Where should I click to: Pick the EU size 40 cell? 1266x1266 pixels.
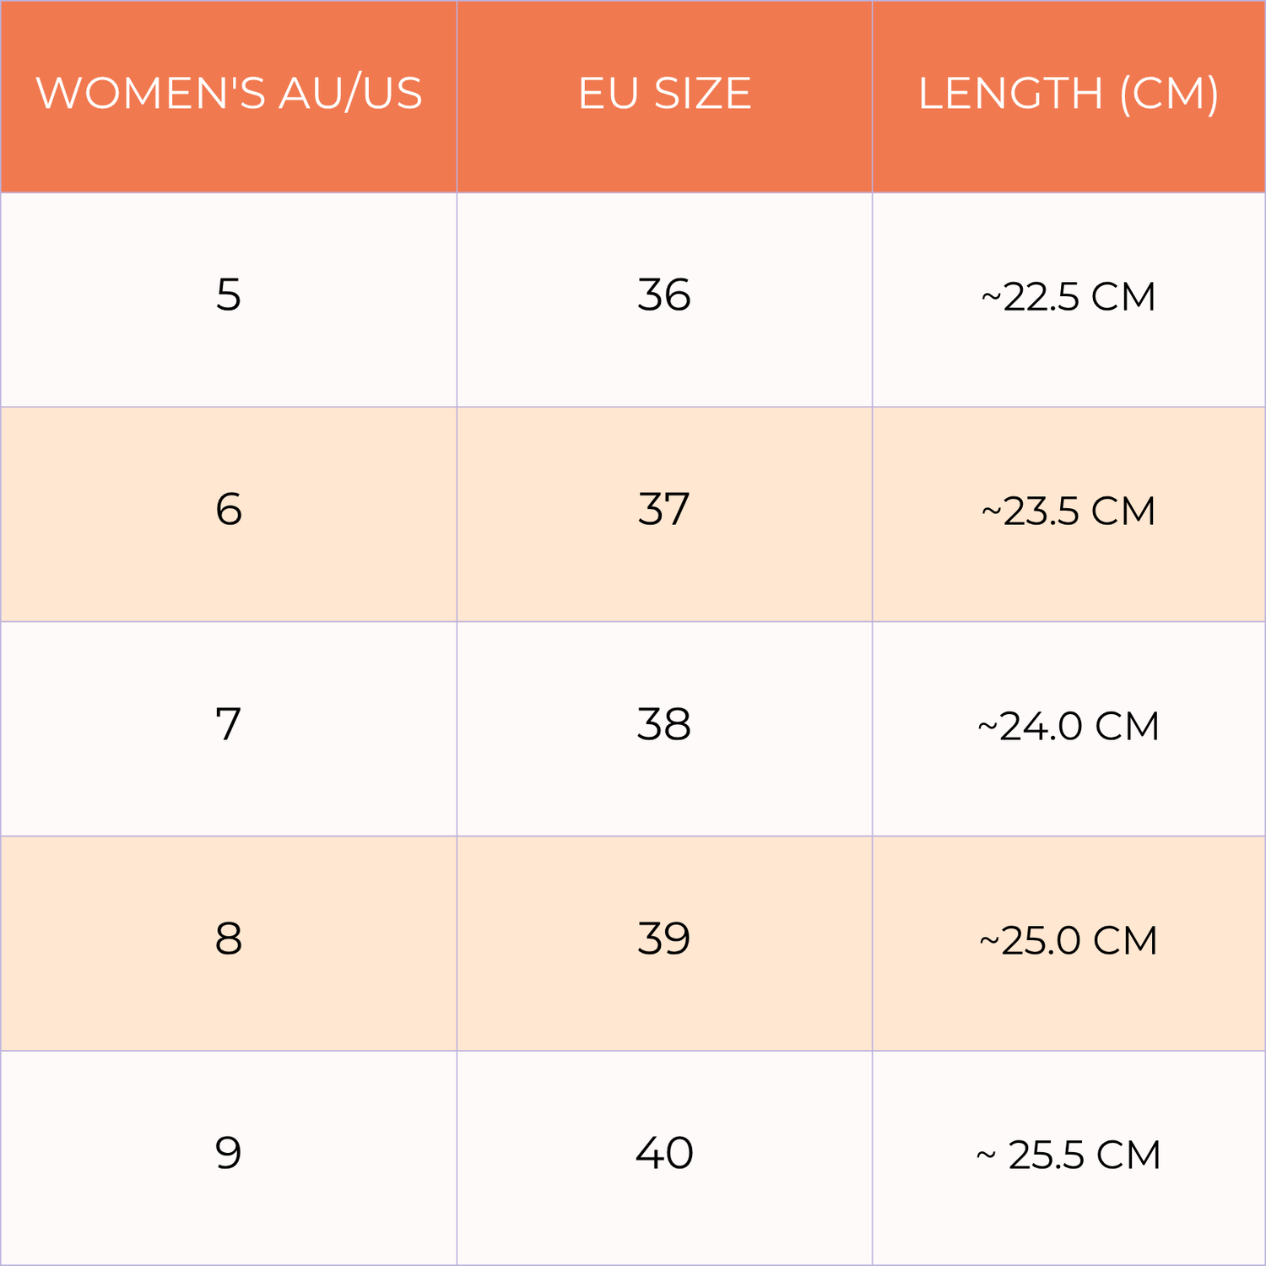point(664,1153)
